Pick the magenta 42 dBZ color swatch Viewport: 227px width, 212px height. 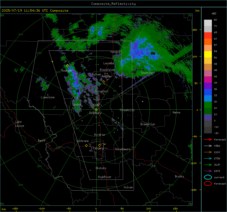[x=208, y=79]
